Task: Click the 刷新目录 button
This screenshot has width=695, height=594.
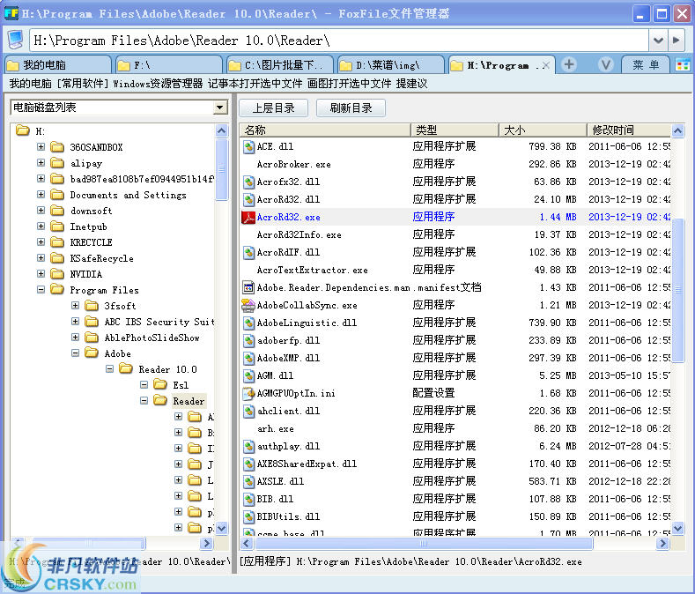Action: point(351,108)
